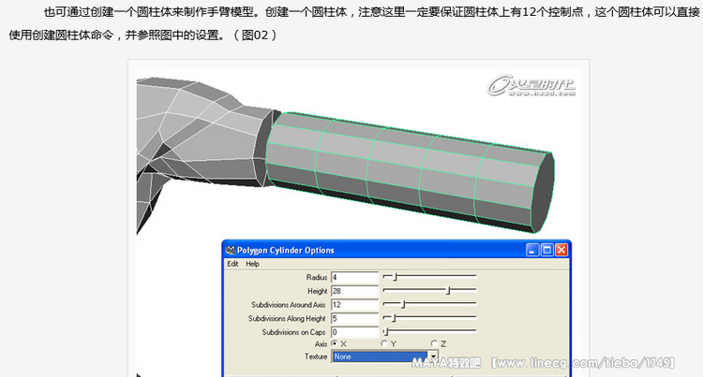Open the Edit menu
703x377 pixels.
coord(232,264)
